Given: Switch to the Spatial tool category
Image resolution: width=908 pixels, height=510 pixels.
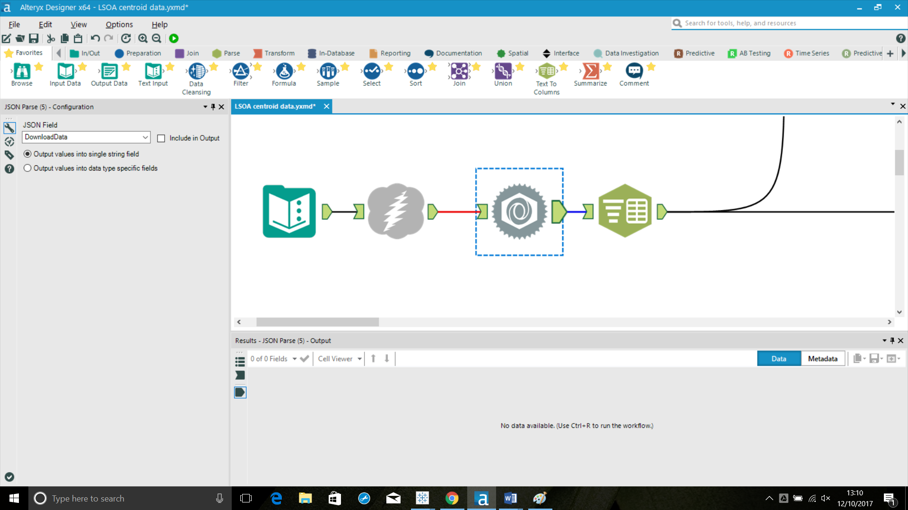Looking at the screenshot, I should (513, 53).
